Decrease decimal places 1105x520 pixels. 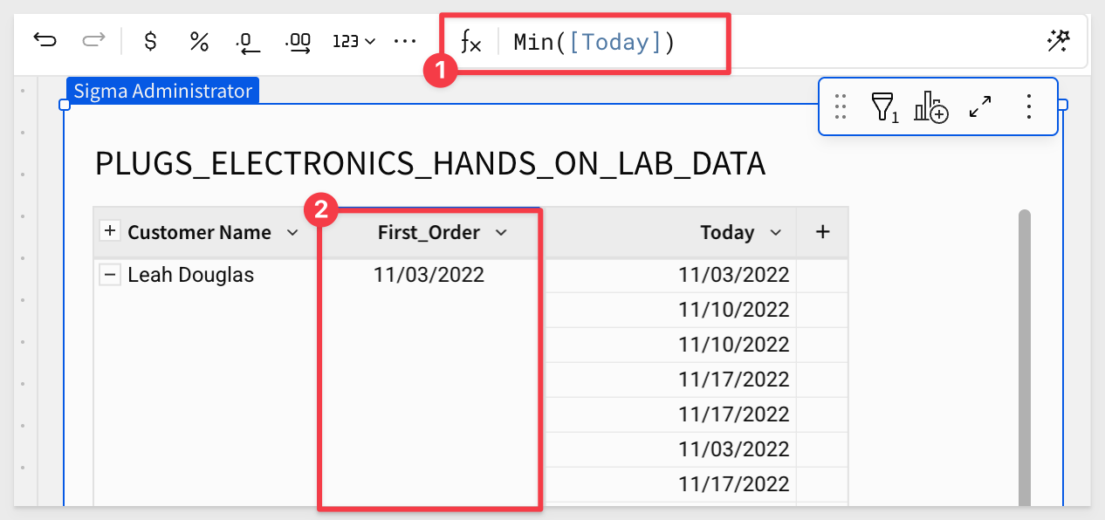coord(249,41)
